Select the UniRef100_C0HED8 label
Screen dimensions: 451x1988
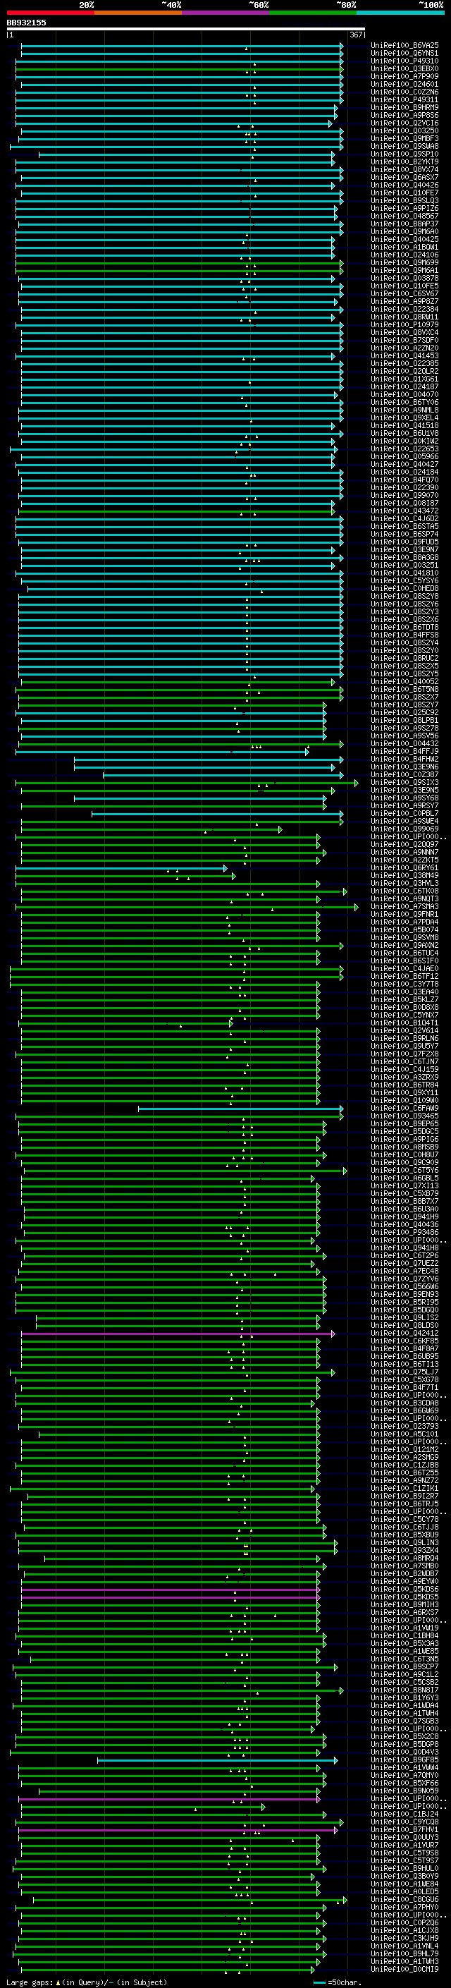(404, 589)
